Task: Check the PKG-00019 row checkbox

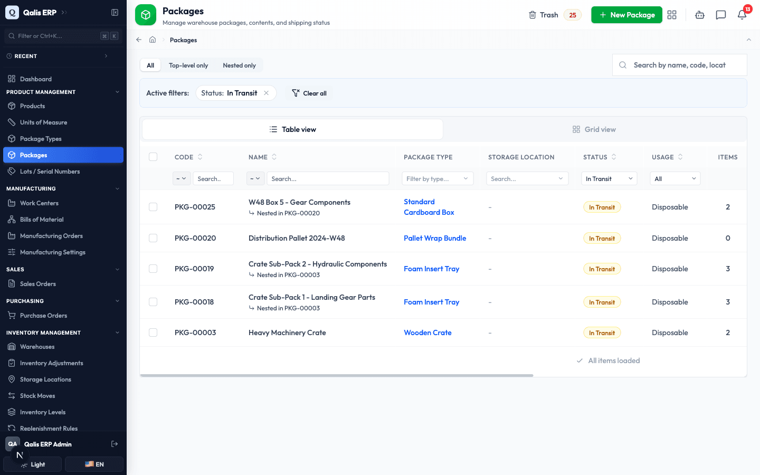Action: 153,269
